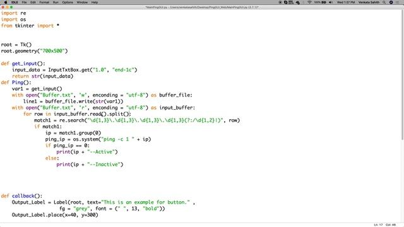This screenshot has width=404, height=227.
Task: Click the InputTxtBox.get line
Action: pos(74,70)
